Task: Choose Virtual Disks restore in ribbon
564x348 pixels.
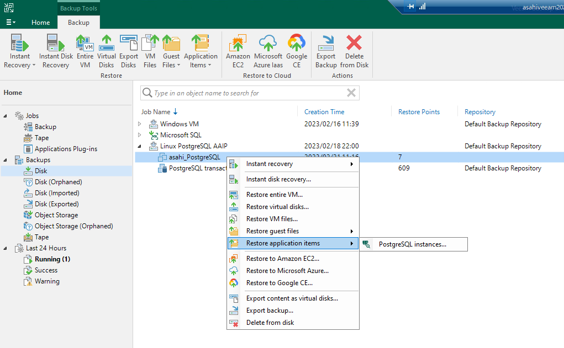Action: pyautogui.click(x=107, y=51)
